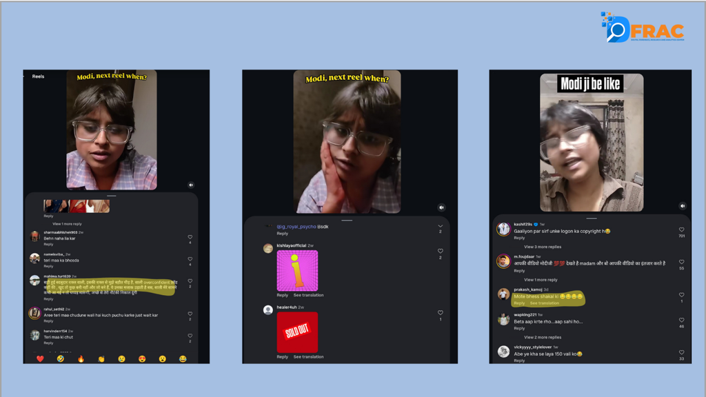The image size is (706, 397).
Task: Toggle mute on the left Reels video
Action: (x=191, y=185)
